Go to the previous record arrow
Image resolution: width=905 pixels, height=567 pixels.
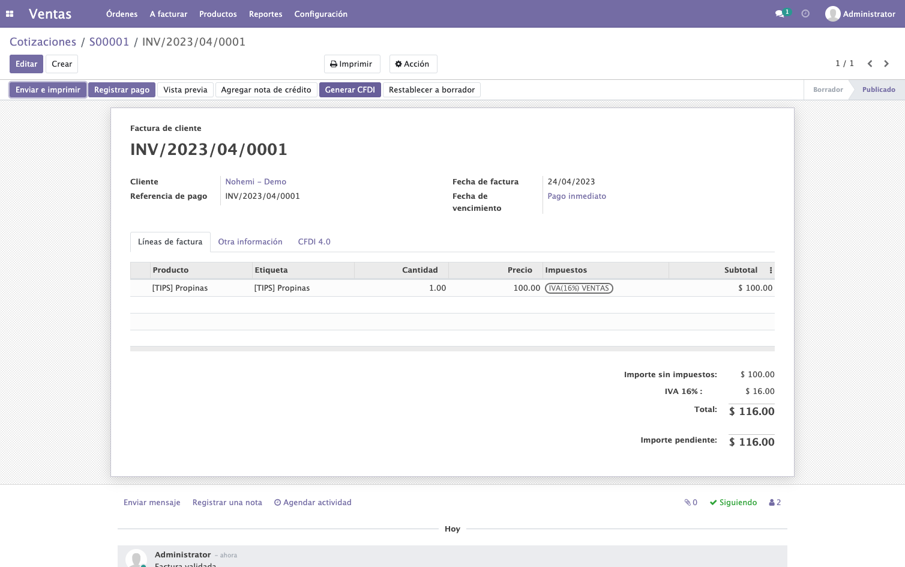tap(870, 64)
